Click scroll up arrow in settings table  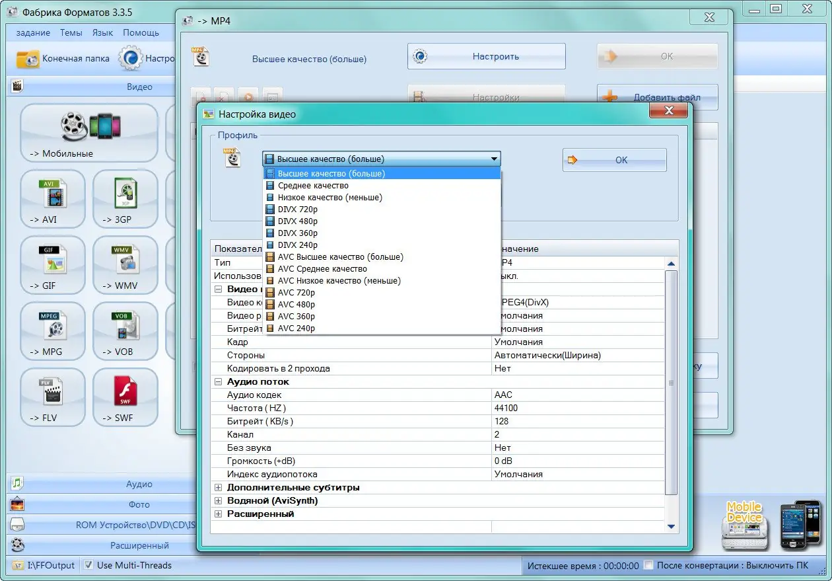click(x=672, y=264)
